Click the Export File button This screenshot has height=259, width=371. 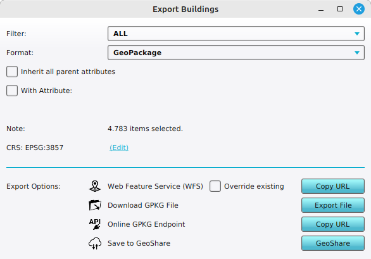(x=332, y=205)
